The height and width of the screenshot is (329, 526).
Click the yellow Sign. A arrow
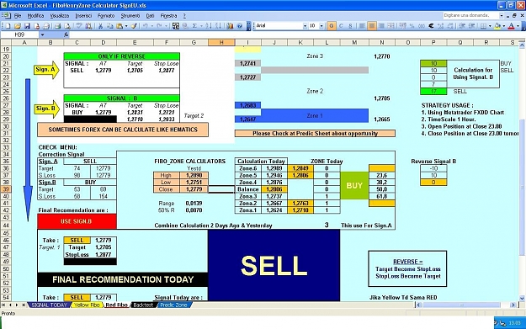(x=46, y=70)
